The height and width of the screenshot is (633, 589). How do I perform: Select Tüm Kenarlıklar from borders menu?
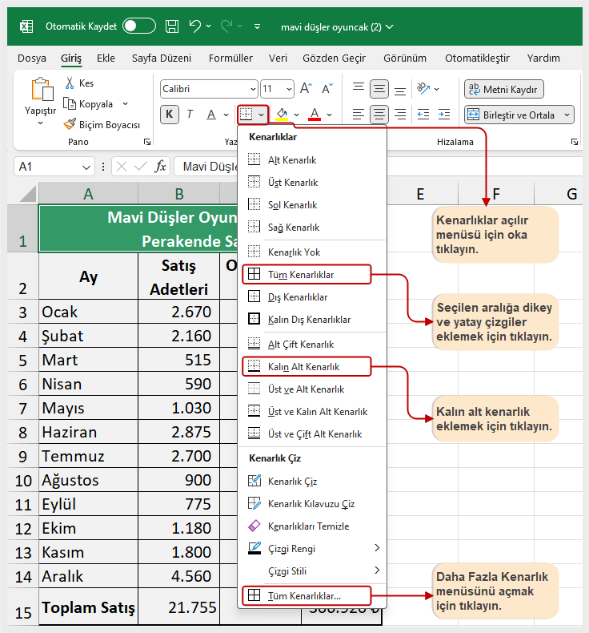point(307,275)
